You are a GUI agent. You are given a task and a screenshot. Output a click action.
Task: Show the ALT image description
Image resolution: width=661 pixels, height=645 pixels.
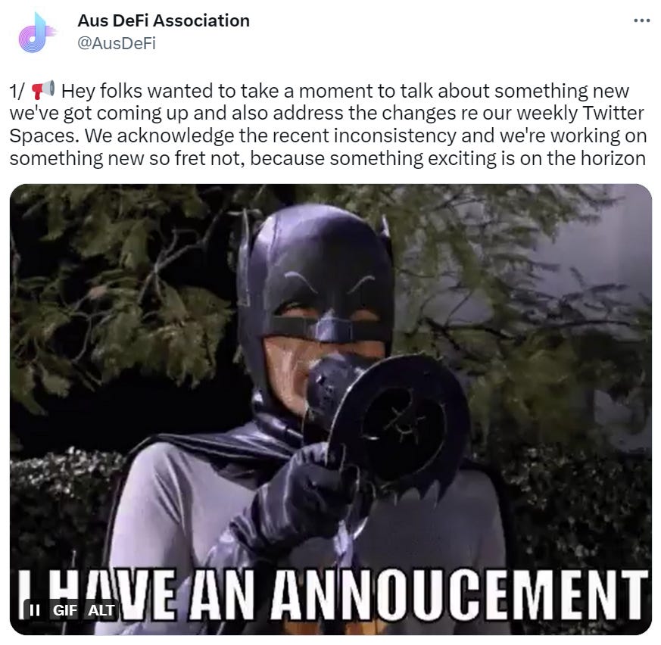101,610
